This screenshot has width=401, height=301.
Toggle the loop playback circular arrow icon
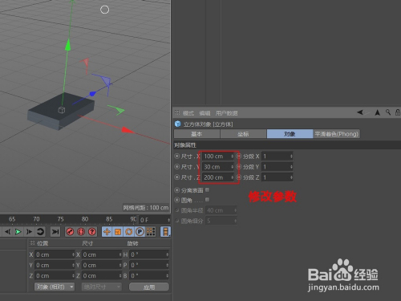click(40, 232)
